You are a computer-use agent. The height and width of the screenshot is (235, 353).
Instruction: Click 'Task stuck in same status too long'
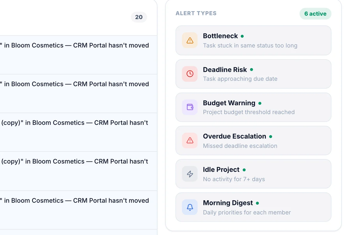pos(250,45)
